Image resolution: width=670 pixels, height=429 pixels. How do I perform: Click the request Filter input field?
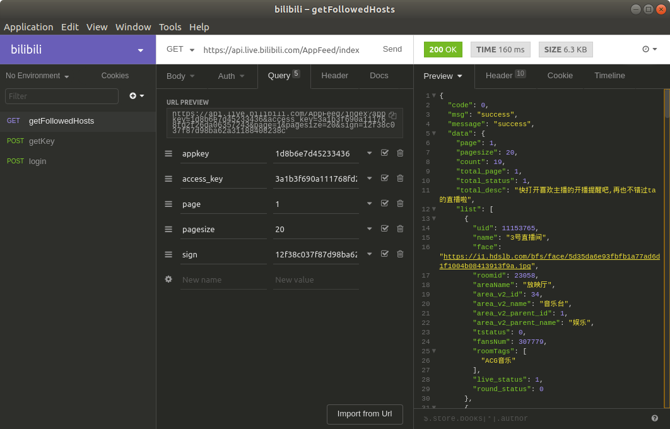(x=62, y=96)
